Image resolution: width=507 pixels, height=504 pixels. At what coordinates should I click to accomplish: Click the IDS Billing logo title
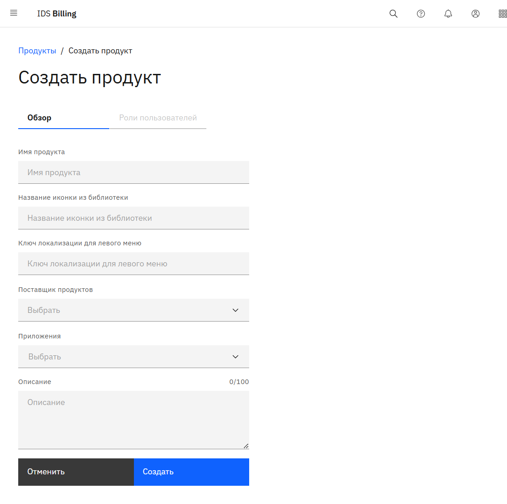point(57,14)
